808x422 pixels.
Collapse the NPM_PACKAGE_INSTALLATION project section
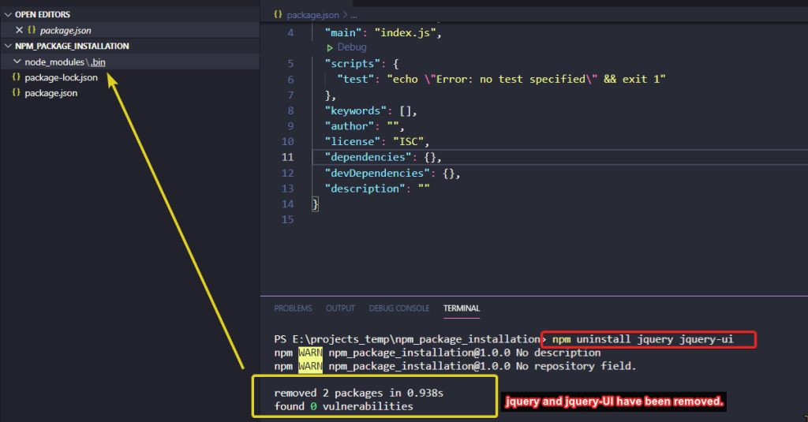[8, 46]
